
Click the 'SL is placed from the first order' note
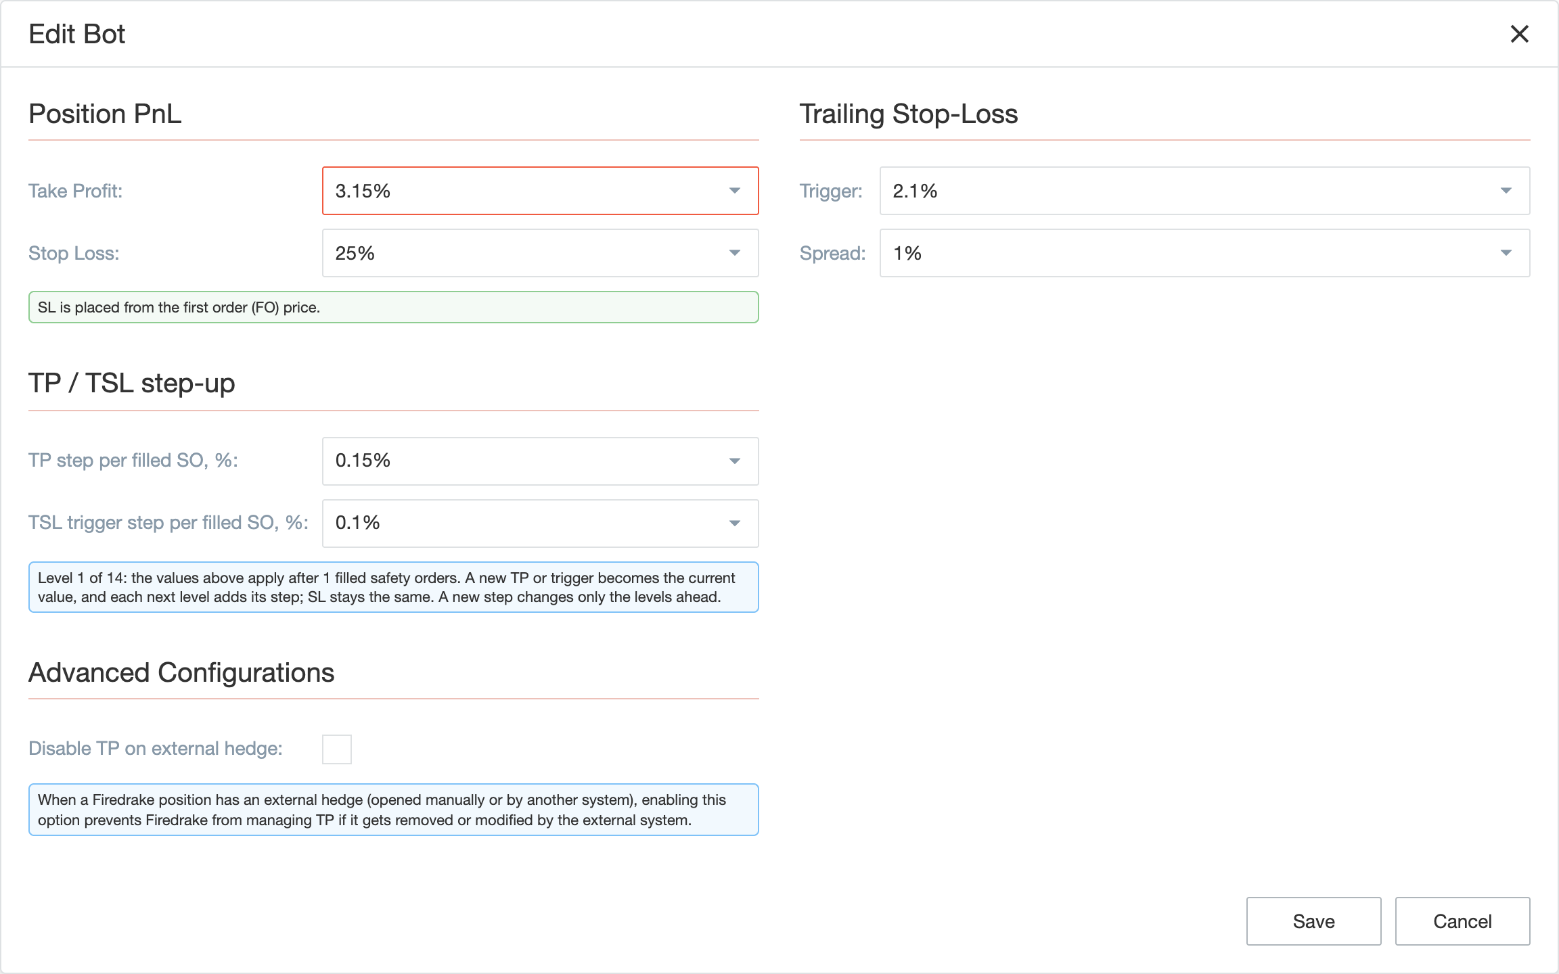(394, 307)
